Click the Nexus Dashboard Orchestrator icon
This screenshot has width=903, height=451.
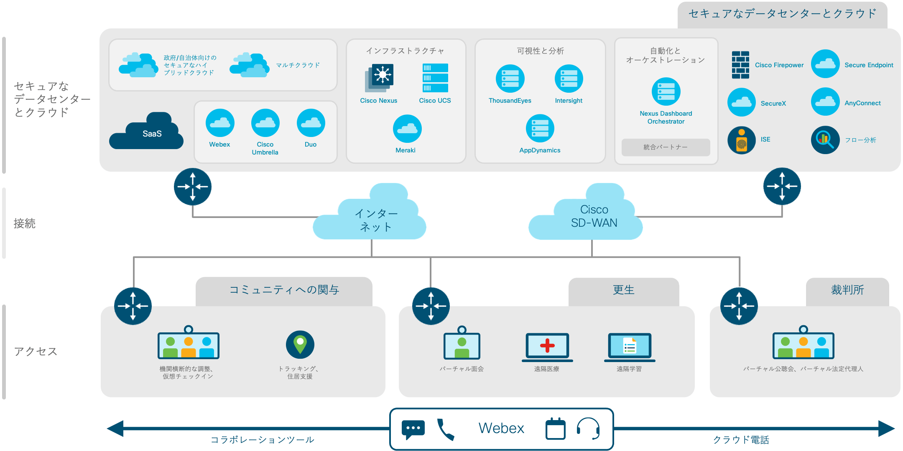(x=666, y=91)
